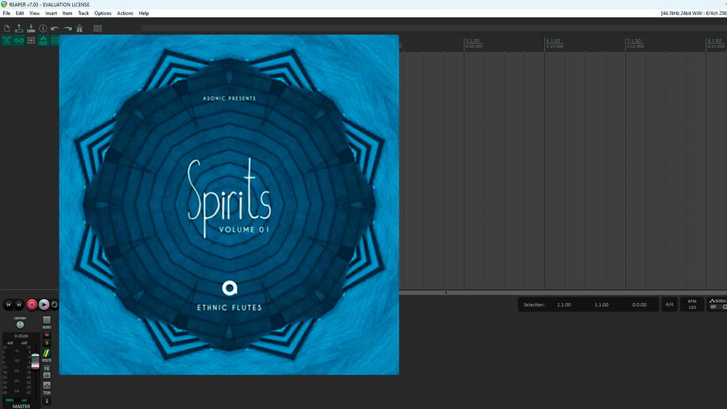
Task: Click ruler marker 7.1.00
Action: [633, 41]
